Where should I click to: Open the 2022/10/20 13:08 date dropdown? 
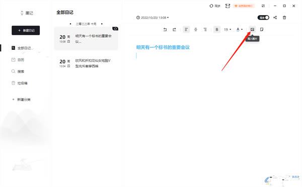pyautogui.click(x=153, y=18)
